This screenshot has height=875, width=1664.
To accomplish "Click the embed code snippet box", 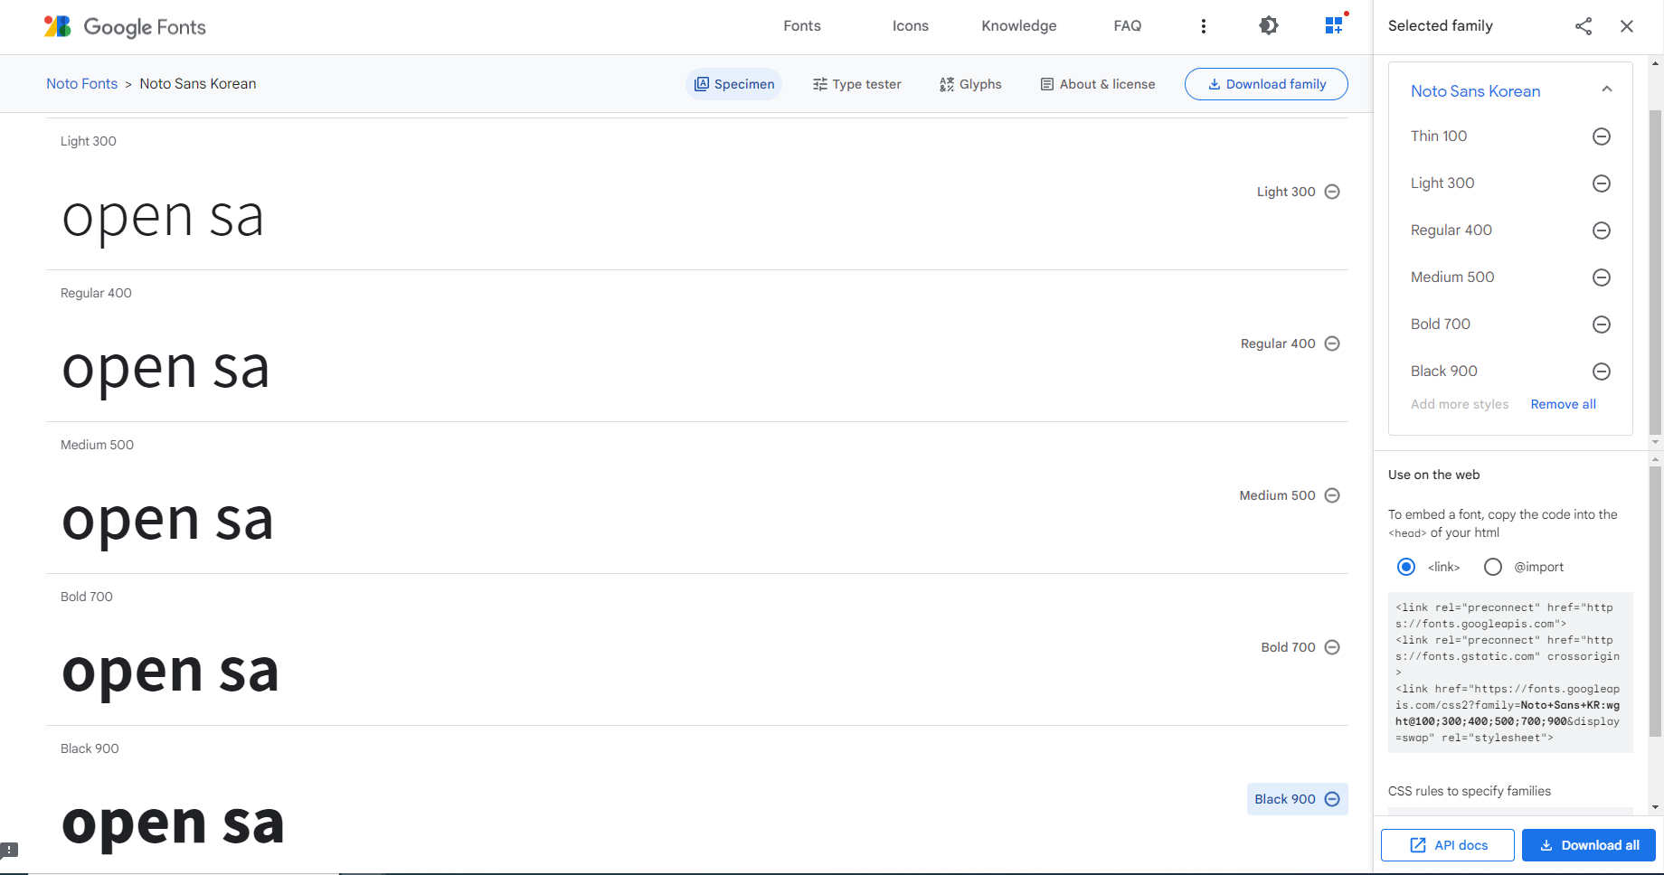I will tap(1510, 673).
